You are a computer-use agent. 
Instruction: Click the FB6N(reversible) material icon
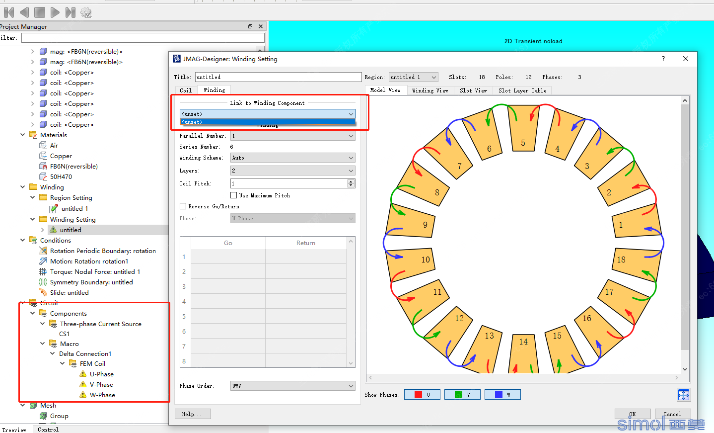click(43, 166)
